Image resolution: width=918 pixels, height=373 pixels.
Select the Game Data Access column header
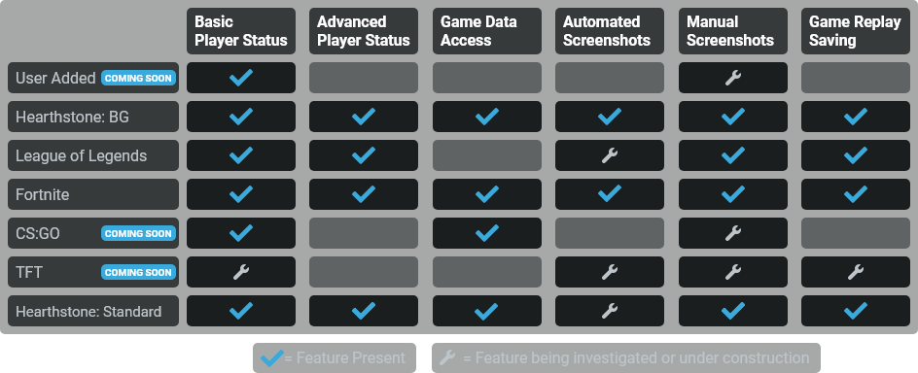point(486,31)
